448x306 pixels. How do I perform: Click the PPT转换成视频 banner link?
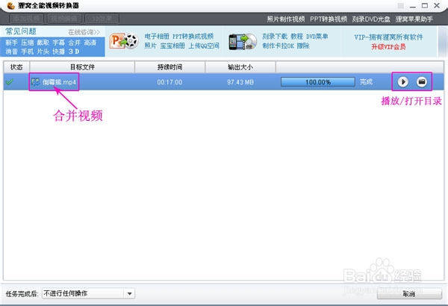pos(193,37)
